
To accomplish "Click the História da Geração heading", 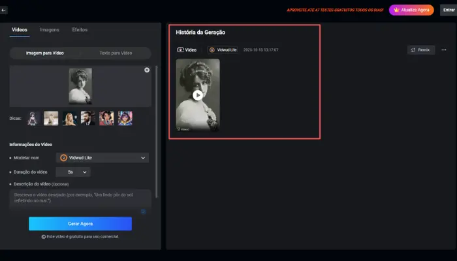I will click(200, 33).
